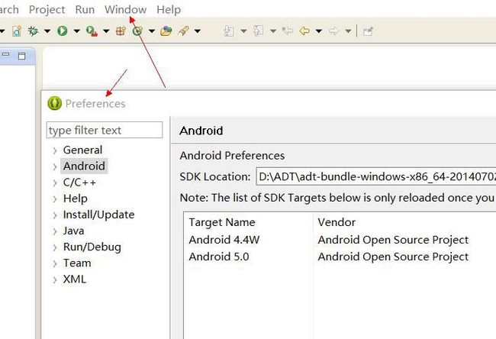496x339 pixels.
Task: Select Help in the preferences tree
Action: coord(76,199)
